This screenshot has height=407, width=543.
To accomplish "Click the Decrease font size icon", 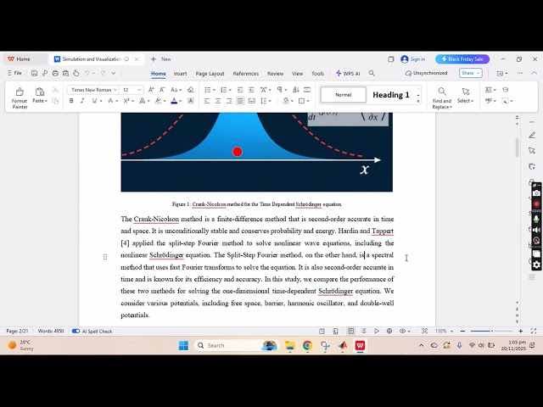I will click(x=162, y=90).
